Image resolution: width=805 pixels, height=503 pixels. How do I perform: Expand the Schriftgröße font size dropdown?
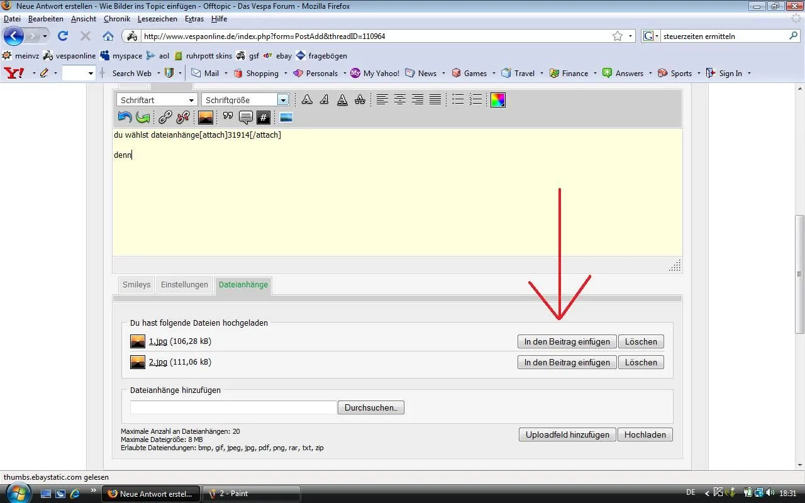click(282, 100)
